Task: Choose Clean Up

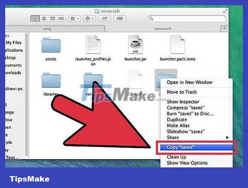Action: coord(196,157)
